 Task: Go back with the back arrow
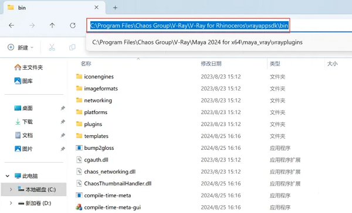coord(12,26)
